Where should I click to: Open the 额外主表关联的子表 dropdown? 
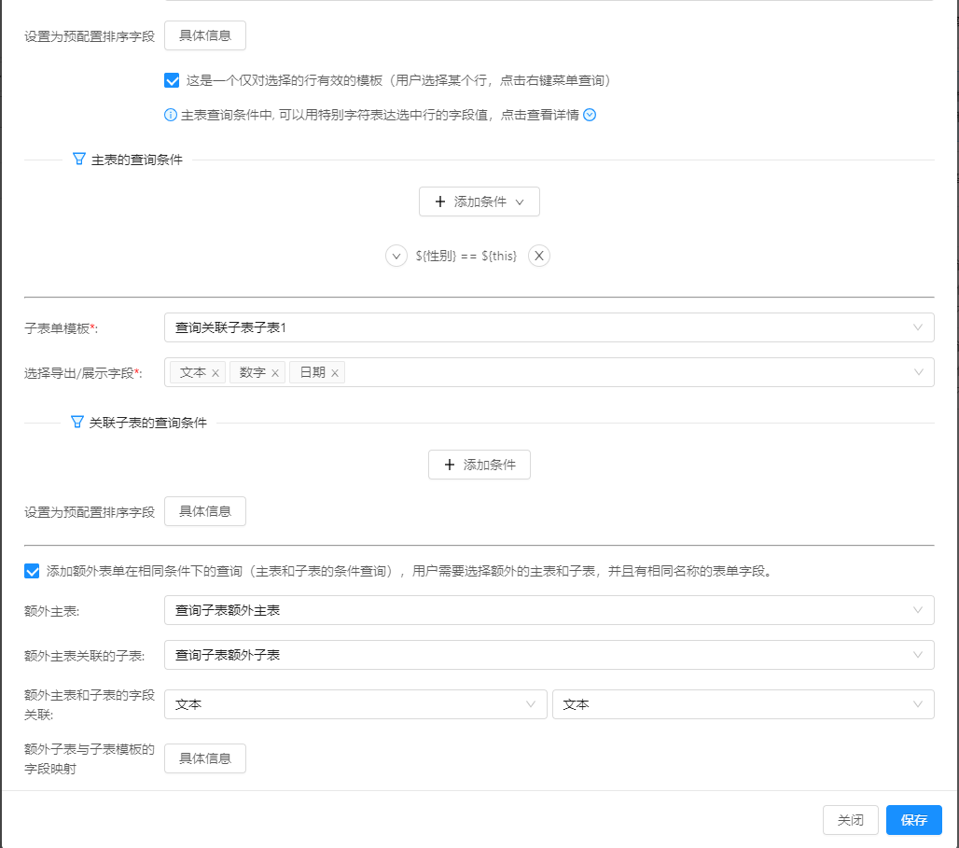(x=549, y=655)
